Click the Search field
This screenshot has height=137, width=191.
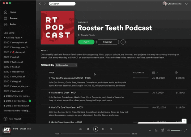tap(62, 4)
